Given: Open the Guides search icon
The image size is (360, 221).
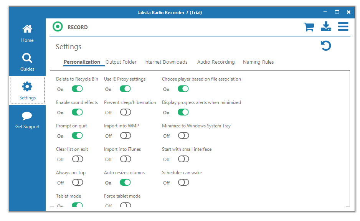Looking at the screenshot, I should click(x=27, y=58).
